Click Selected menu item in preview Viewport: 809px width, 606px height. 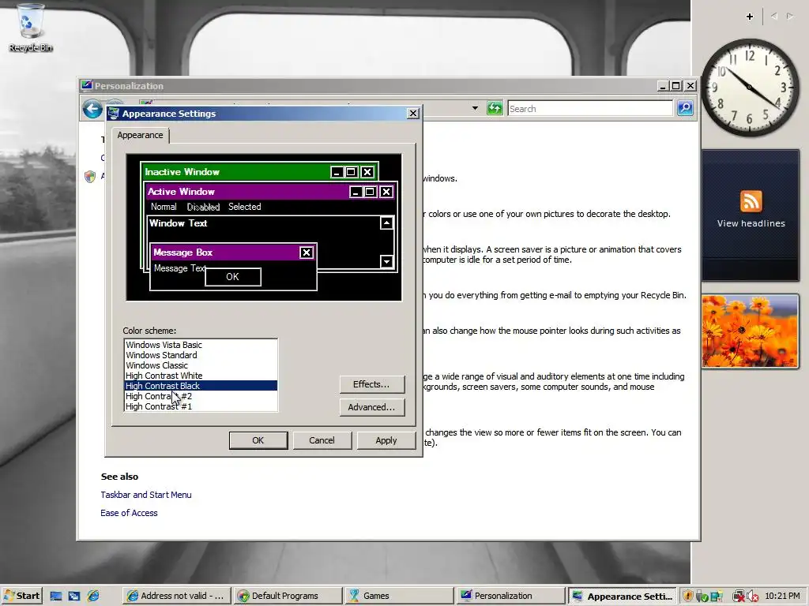pyautogui.click(x=245, y=207)
